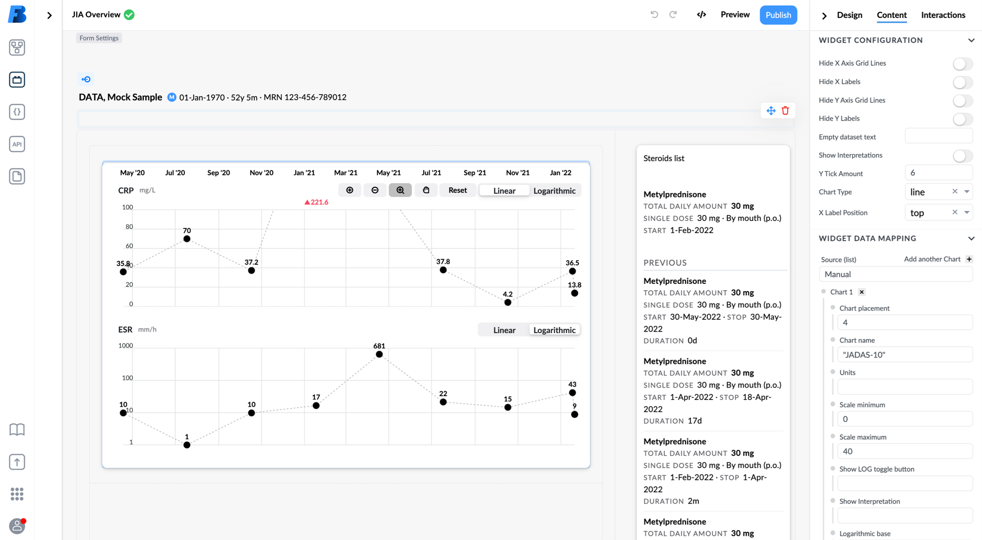Toggle Hide Y Axis Grid Lines
This screenshot has height=540, width=982.
[963, 100]
